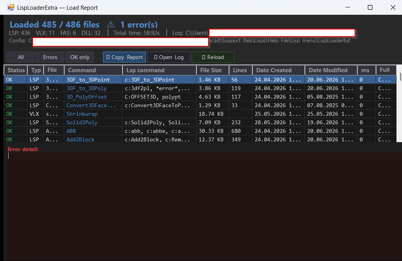
Task: Open the ABB command link
Action: pos(71,131)
